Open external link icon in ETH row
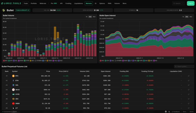The height and width of the screenshot is (113, 196). point(188,81)
